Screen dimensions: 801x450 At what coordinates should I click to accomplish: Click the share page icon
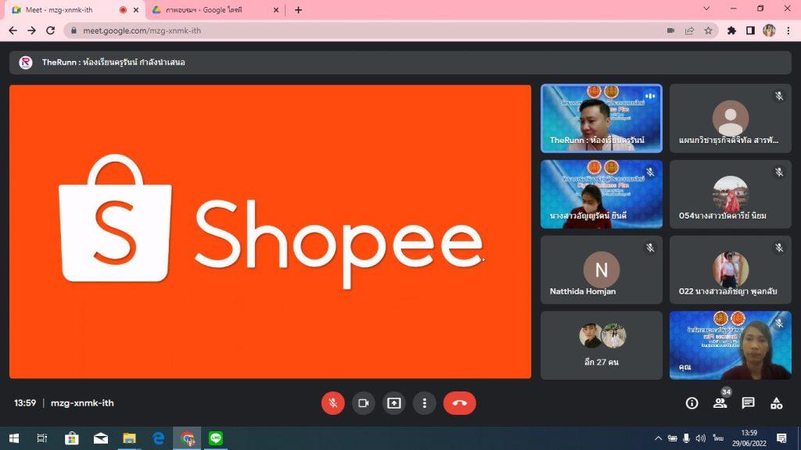click(x=689, y=30)
